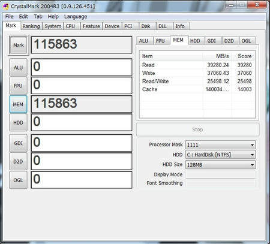Click the CrystalMark app icon in title bar
Viewport: 270px width, 244px height.
click(x=6, y=6)
